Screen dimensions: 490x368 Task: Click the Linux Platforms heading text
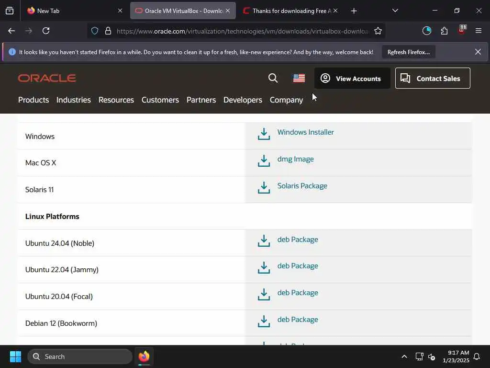52,216
